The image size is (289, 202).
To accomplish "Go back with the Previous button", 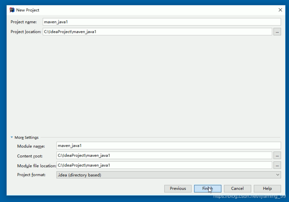I will 178,189.
